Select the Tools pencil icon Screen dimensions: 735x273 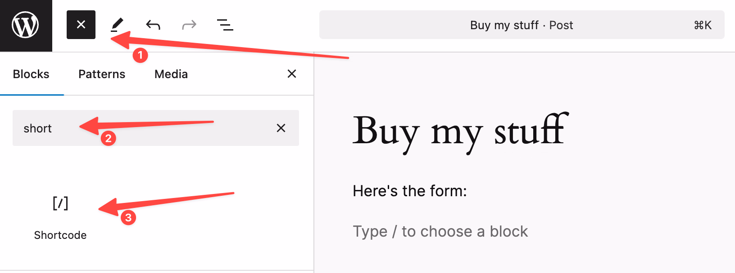click(x=117, y=25)
